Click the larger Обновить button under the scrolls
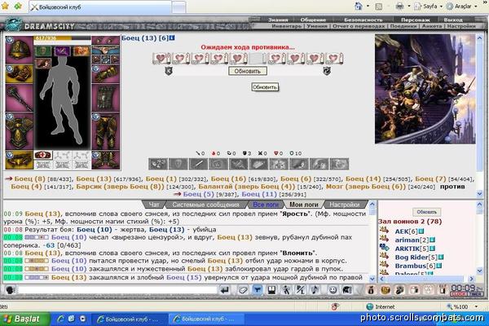Image resolution: width=489 pixels, height=326 pixels. pyautogui.click(x=247, y=71)
